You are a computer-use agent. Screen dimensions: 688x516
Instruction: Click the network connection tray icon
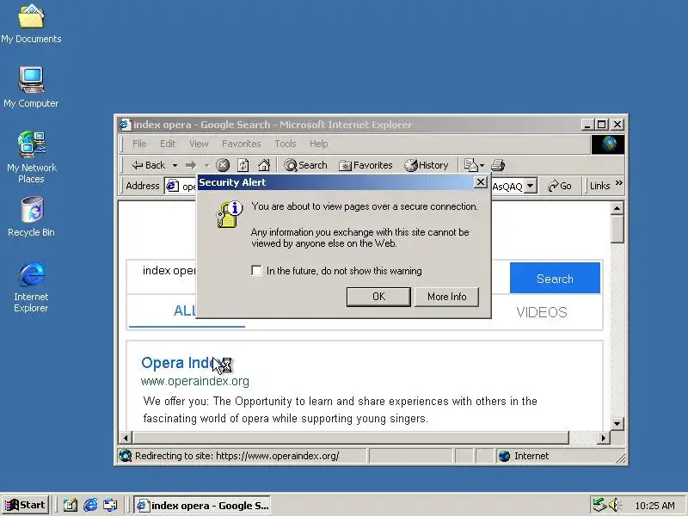click(x=599, y=505)
